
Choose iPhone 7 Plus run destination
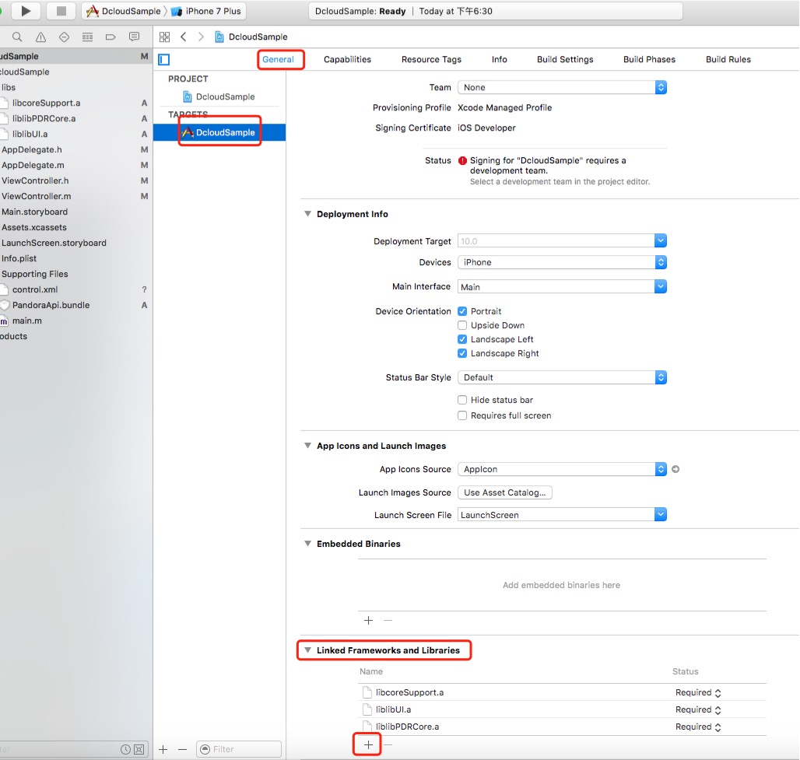(206, 11)
